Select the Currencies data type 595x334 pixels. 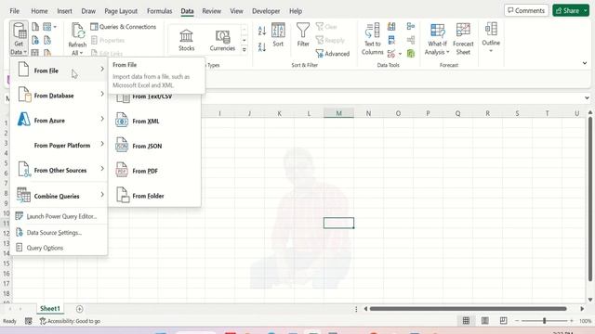point(222,40)
